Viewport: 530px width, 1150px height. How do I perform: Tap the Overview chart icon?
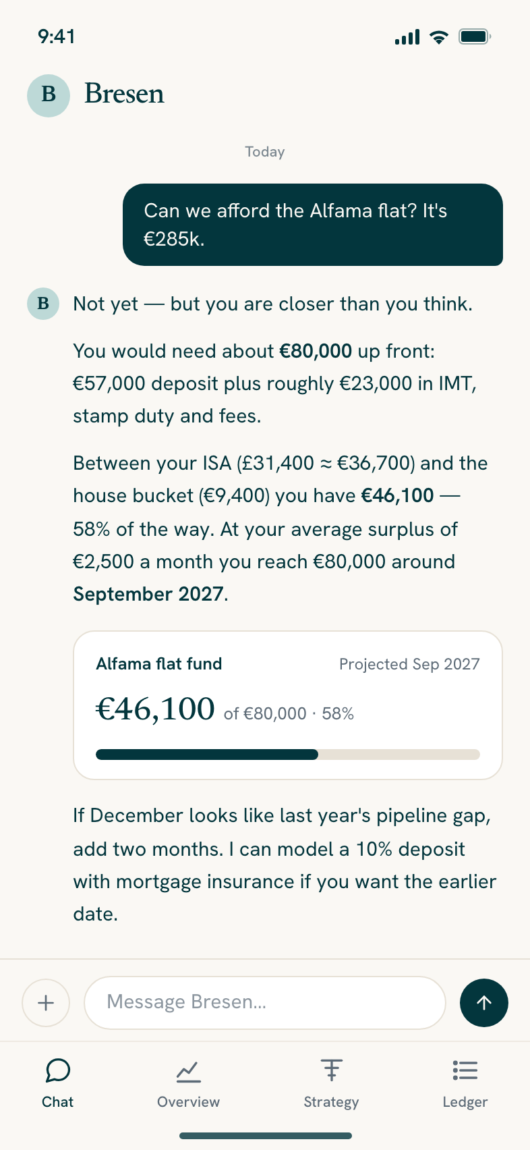[188, 1070]
